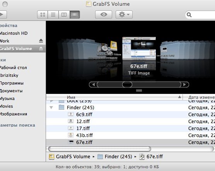Switch to icon view mode

tap(43, 15)
